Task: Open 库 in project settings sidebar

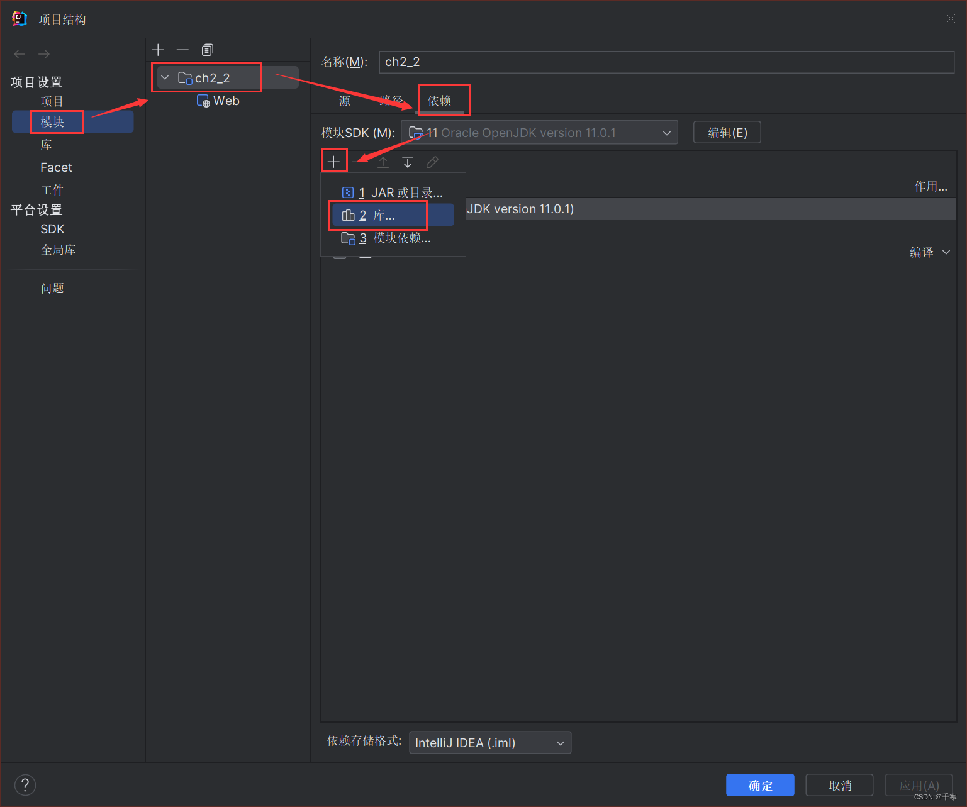Action: (x=46, y=145)
